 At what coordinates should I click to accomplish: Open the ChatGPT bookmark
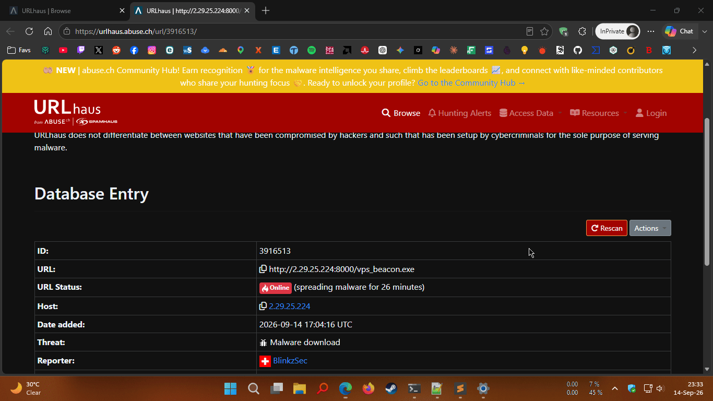click(383, 50)
